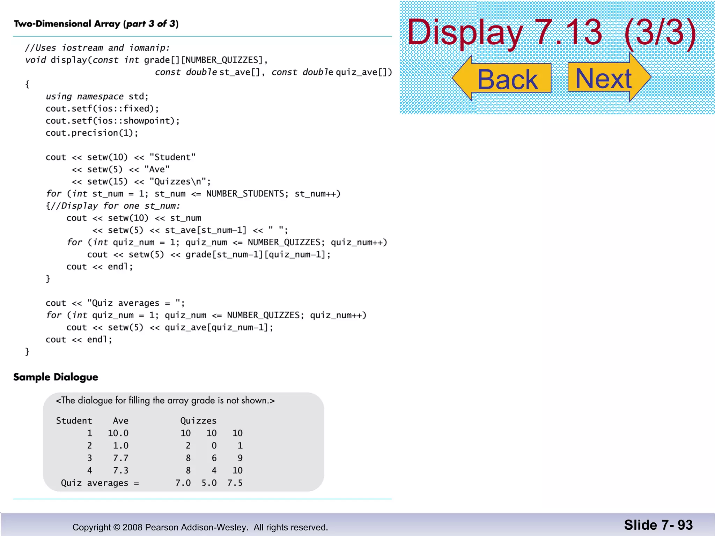Click the 'cout << "Quiz averages = ";' line
This screenshot has height=536, width=715.
point(115,303)
